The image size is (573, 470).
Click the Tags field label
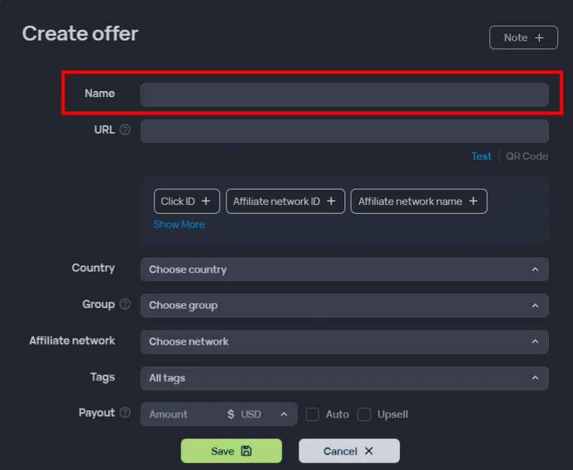tap(102, 377)
